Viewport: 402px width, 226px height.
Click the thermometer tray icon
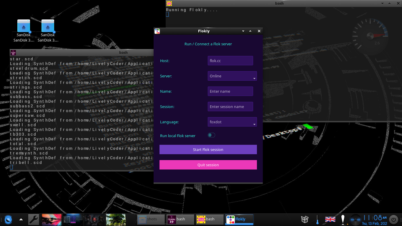pyautogui.click(x=318, y=220)
